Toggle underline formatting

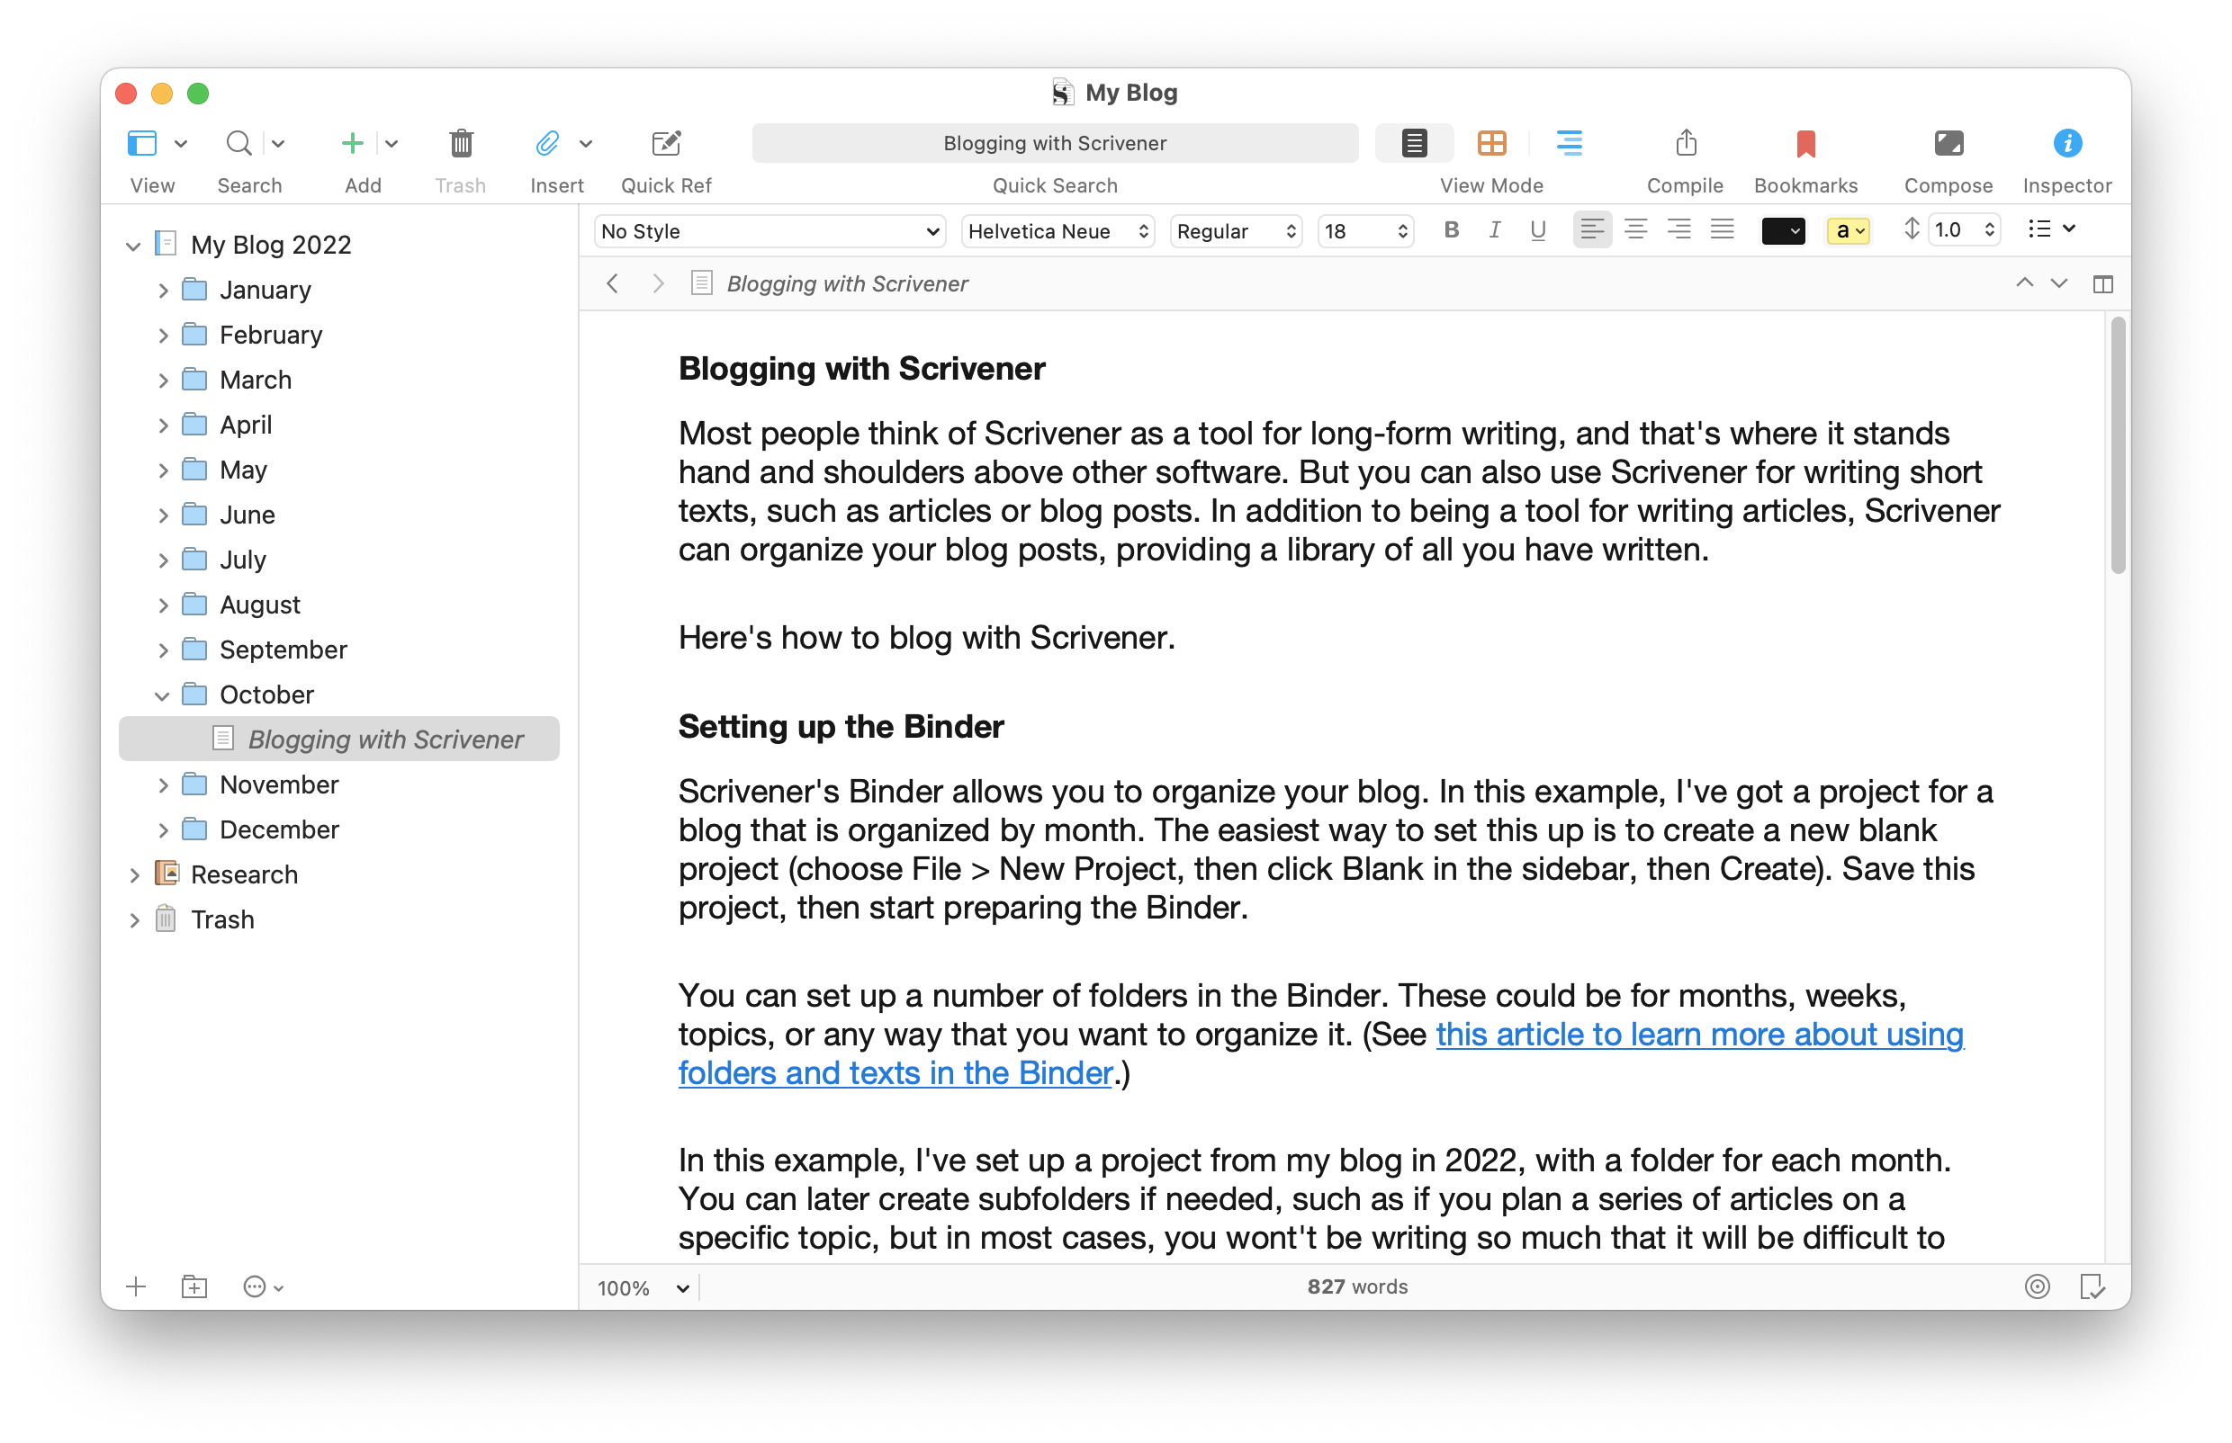tap(1537, 230)
